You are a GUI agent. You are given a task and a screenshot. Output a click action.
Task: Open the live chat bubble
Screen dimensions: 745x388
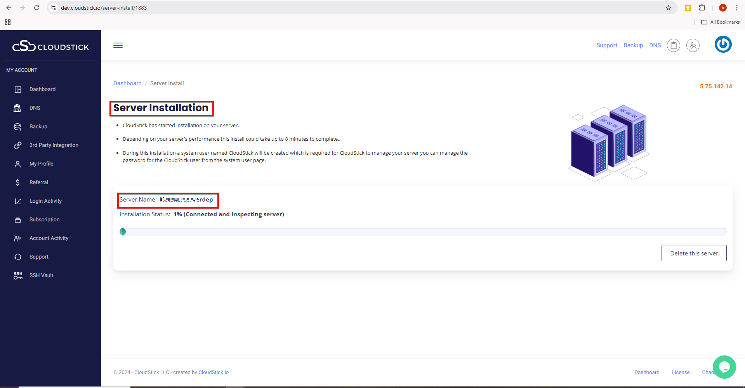coord(724,367)
